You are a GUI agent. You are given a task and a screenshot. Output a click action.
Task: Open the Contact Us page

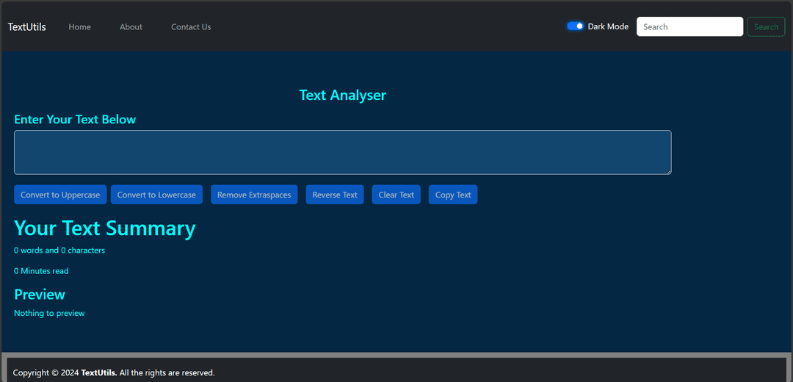(x=191, y=27)
